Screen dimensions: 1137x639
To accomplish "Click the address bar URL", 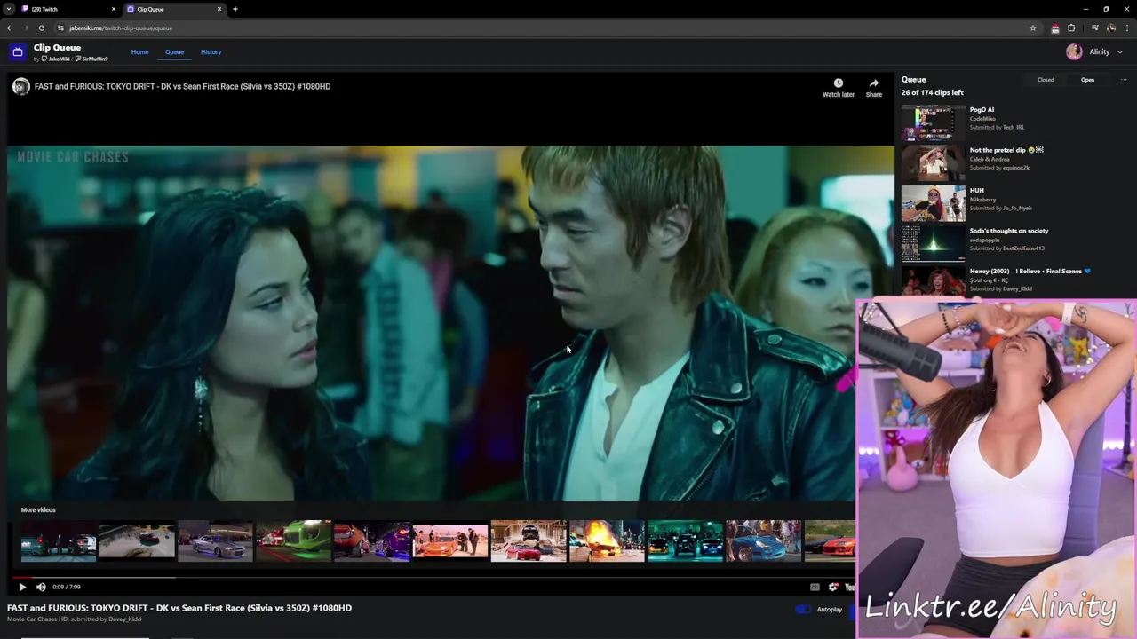I will (x=121, y=28).
